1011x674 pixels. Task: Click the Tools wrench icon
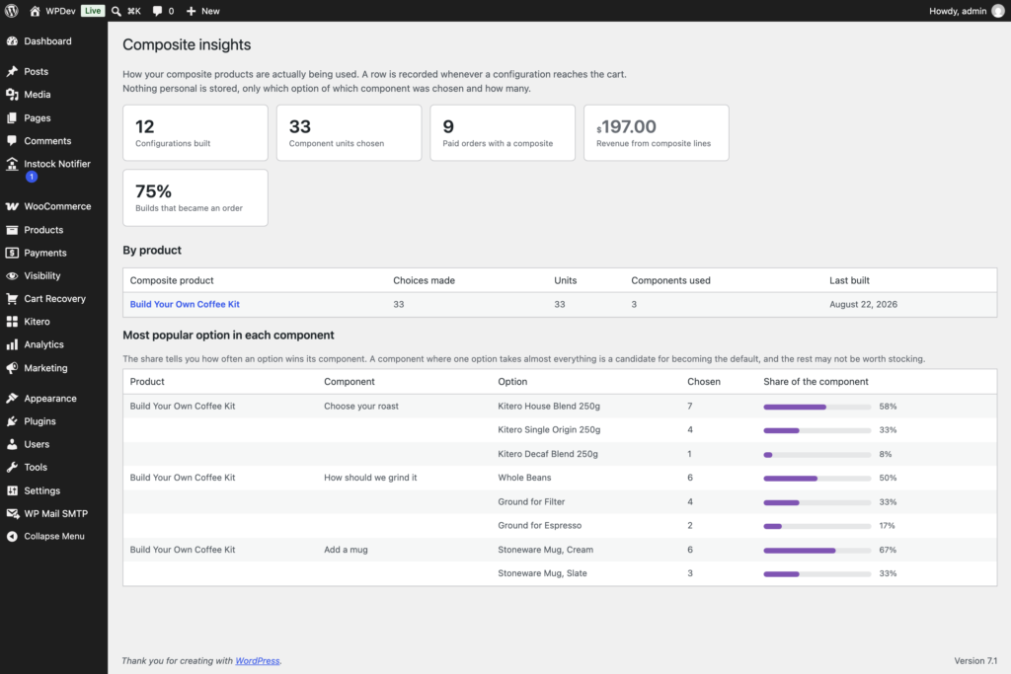coord(12,467)
